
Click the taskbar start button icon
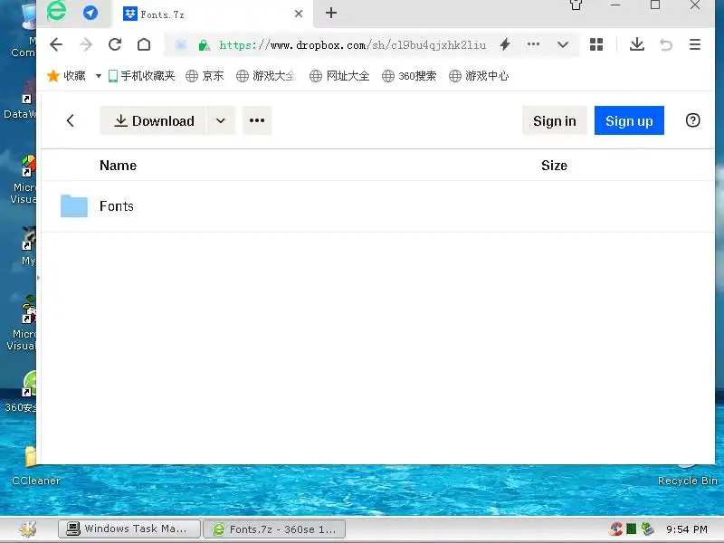coord(28,529)
